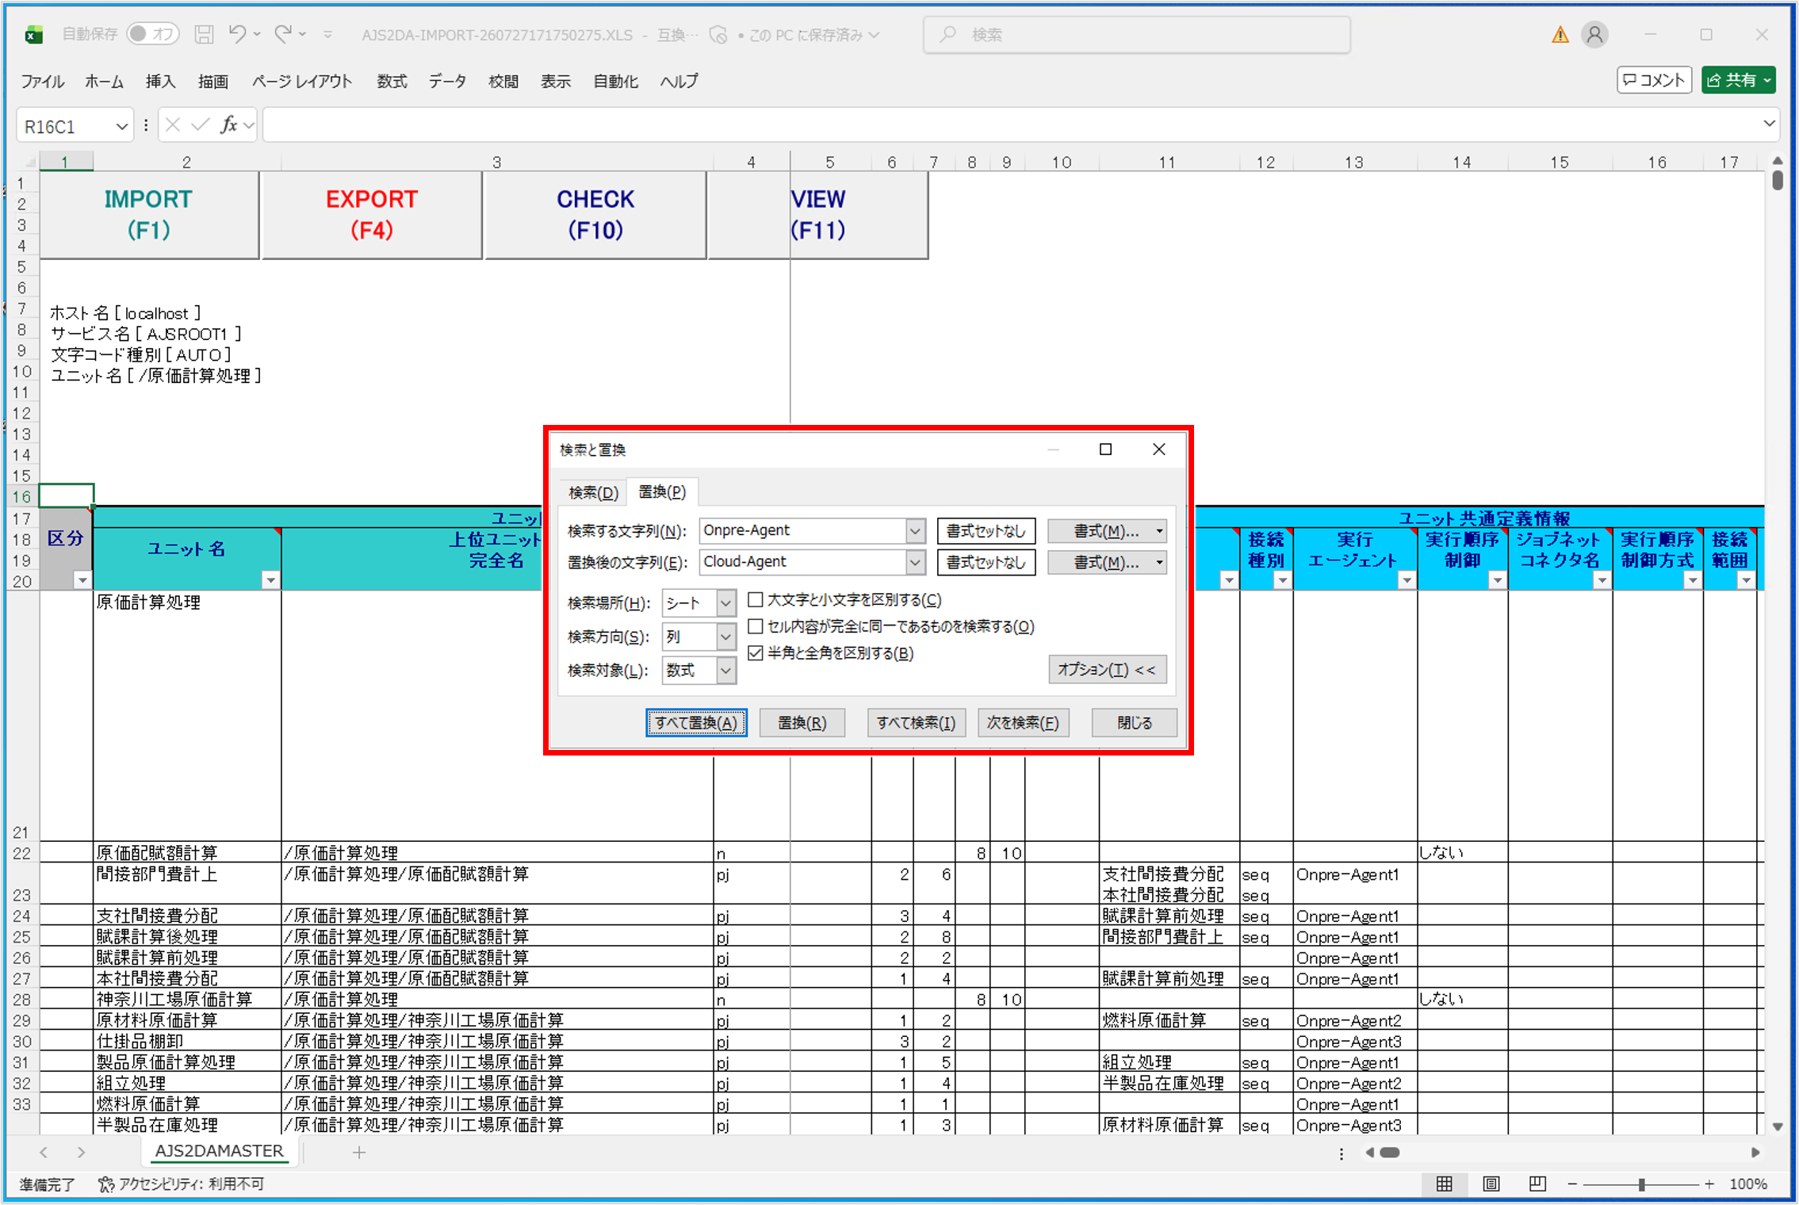Image resolution: width=1799 pixels, height=1205 pixels.
Task: Click the Redo arrow icon
Action: pos(283,34)
